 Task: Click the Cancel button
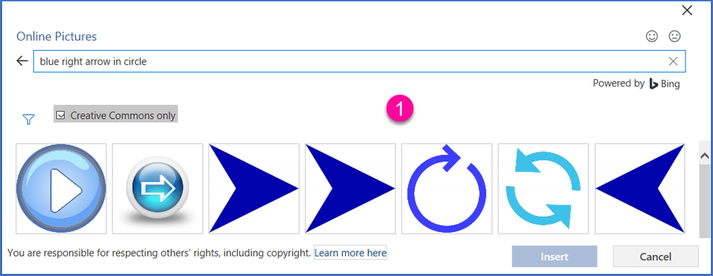click(x=656, y=257)
